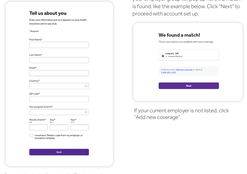This screenshot has width=247, height=174.
Task: Select the Day of birth field
Action: [x=59, y=128]
